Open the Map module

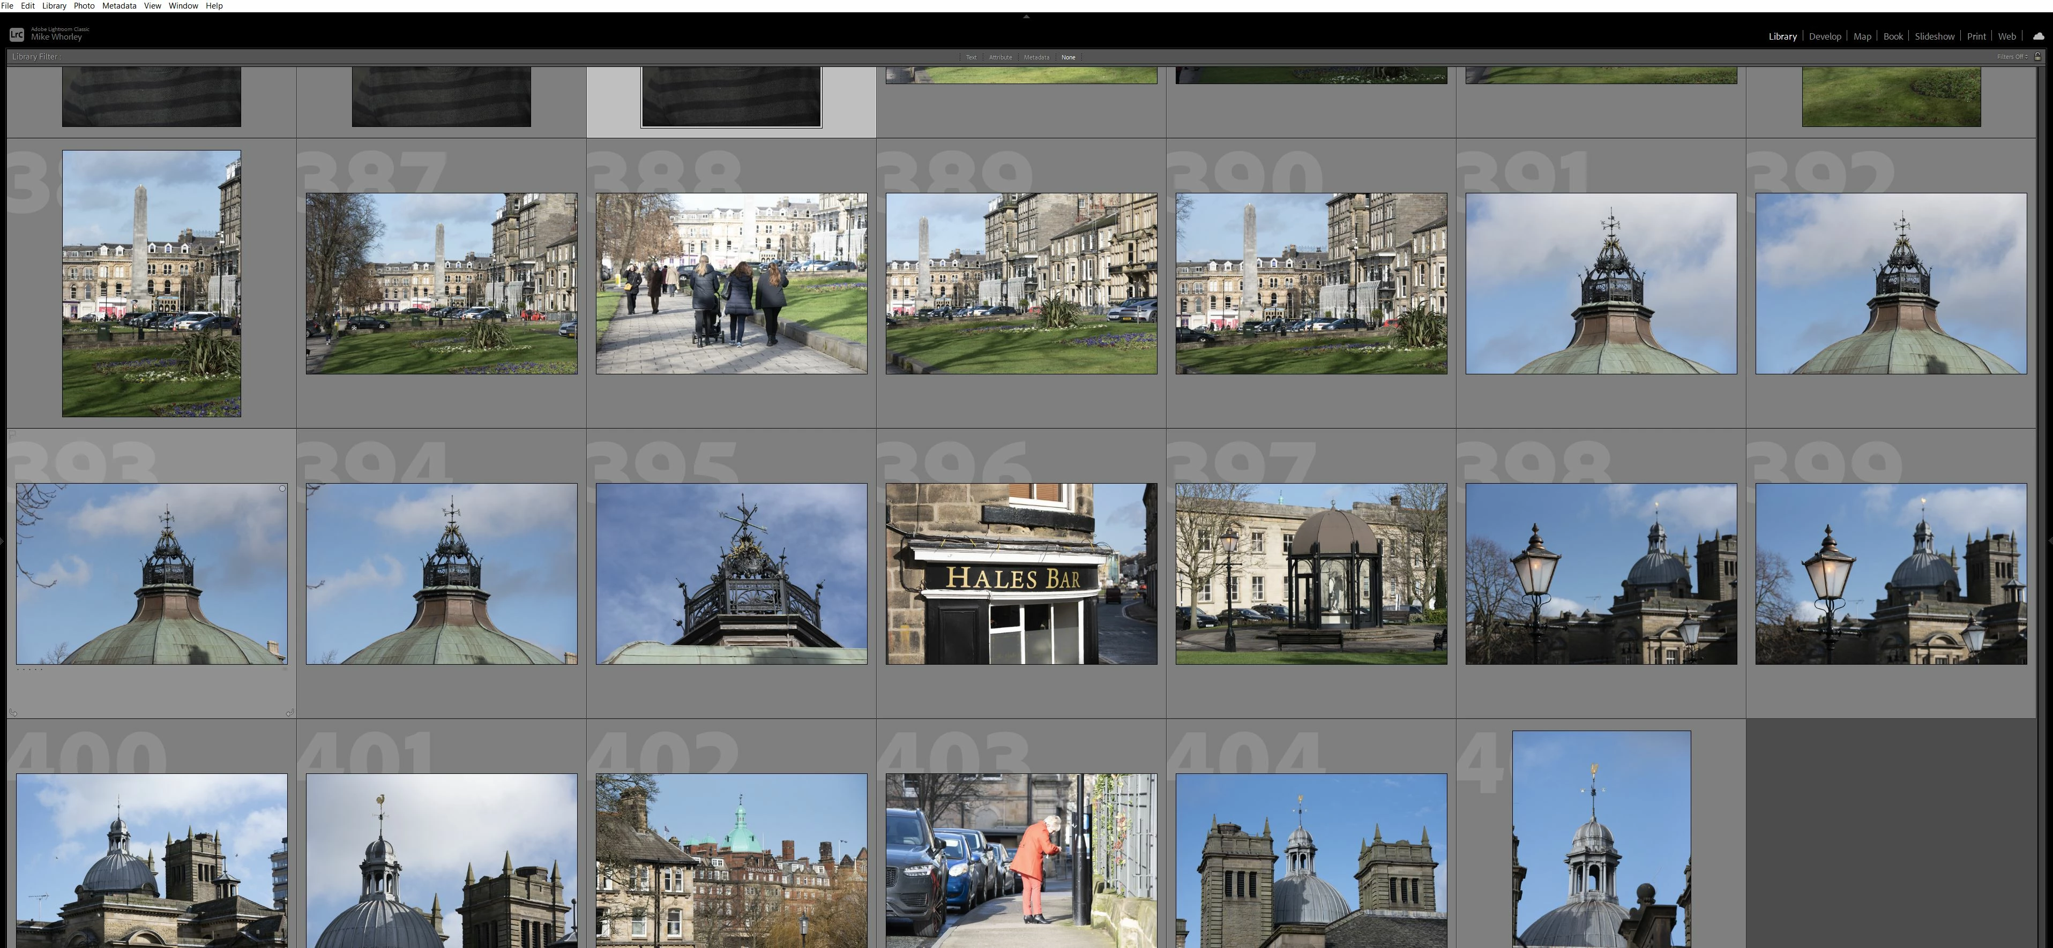click(1862, 36)
